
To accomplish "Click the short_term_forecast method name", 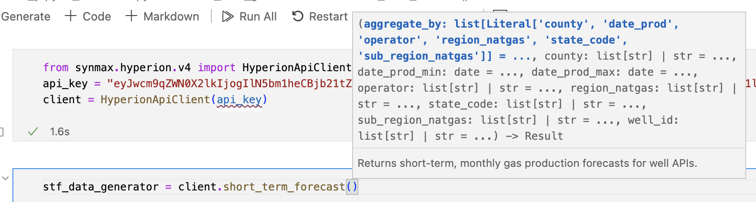I will point(284,187).
